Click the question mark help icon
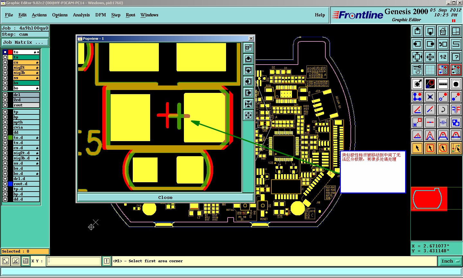The width and height of the screenshot is (463, 278). pos(456,57)
